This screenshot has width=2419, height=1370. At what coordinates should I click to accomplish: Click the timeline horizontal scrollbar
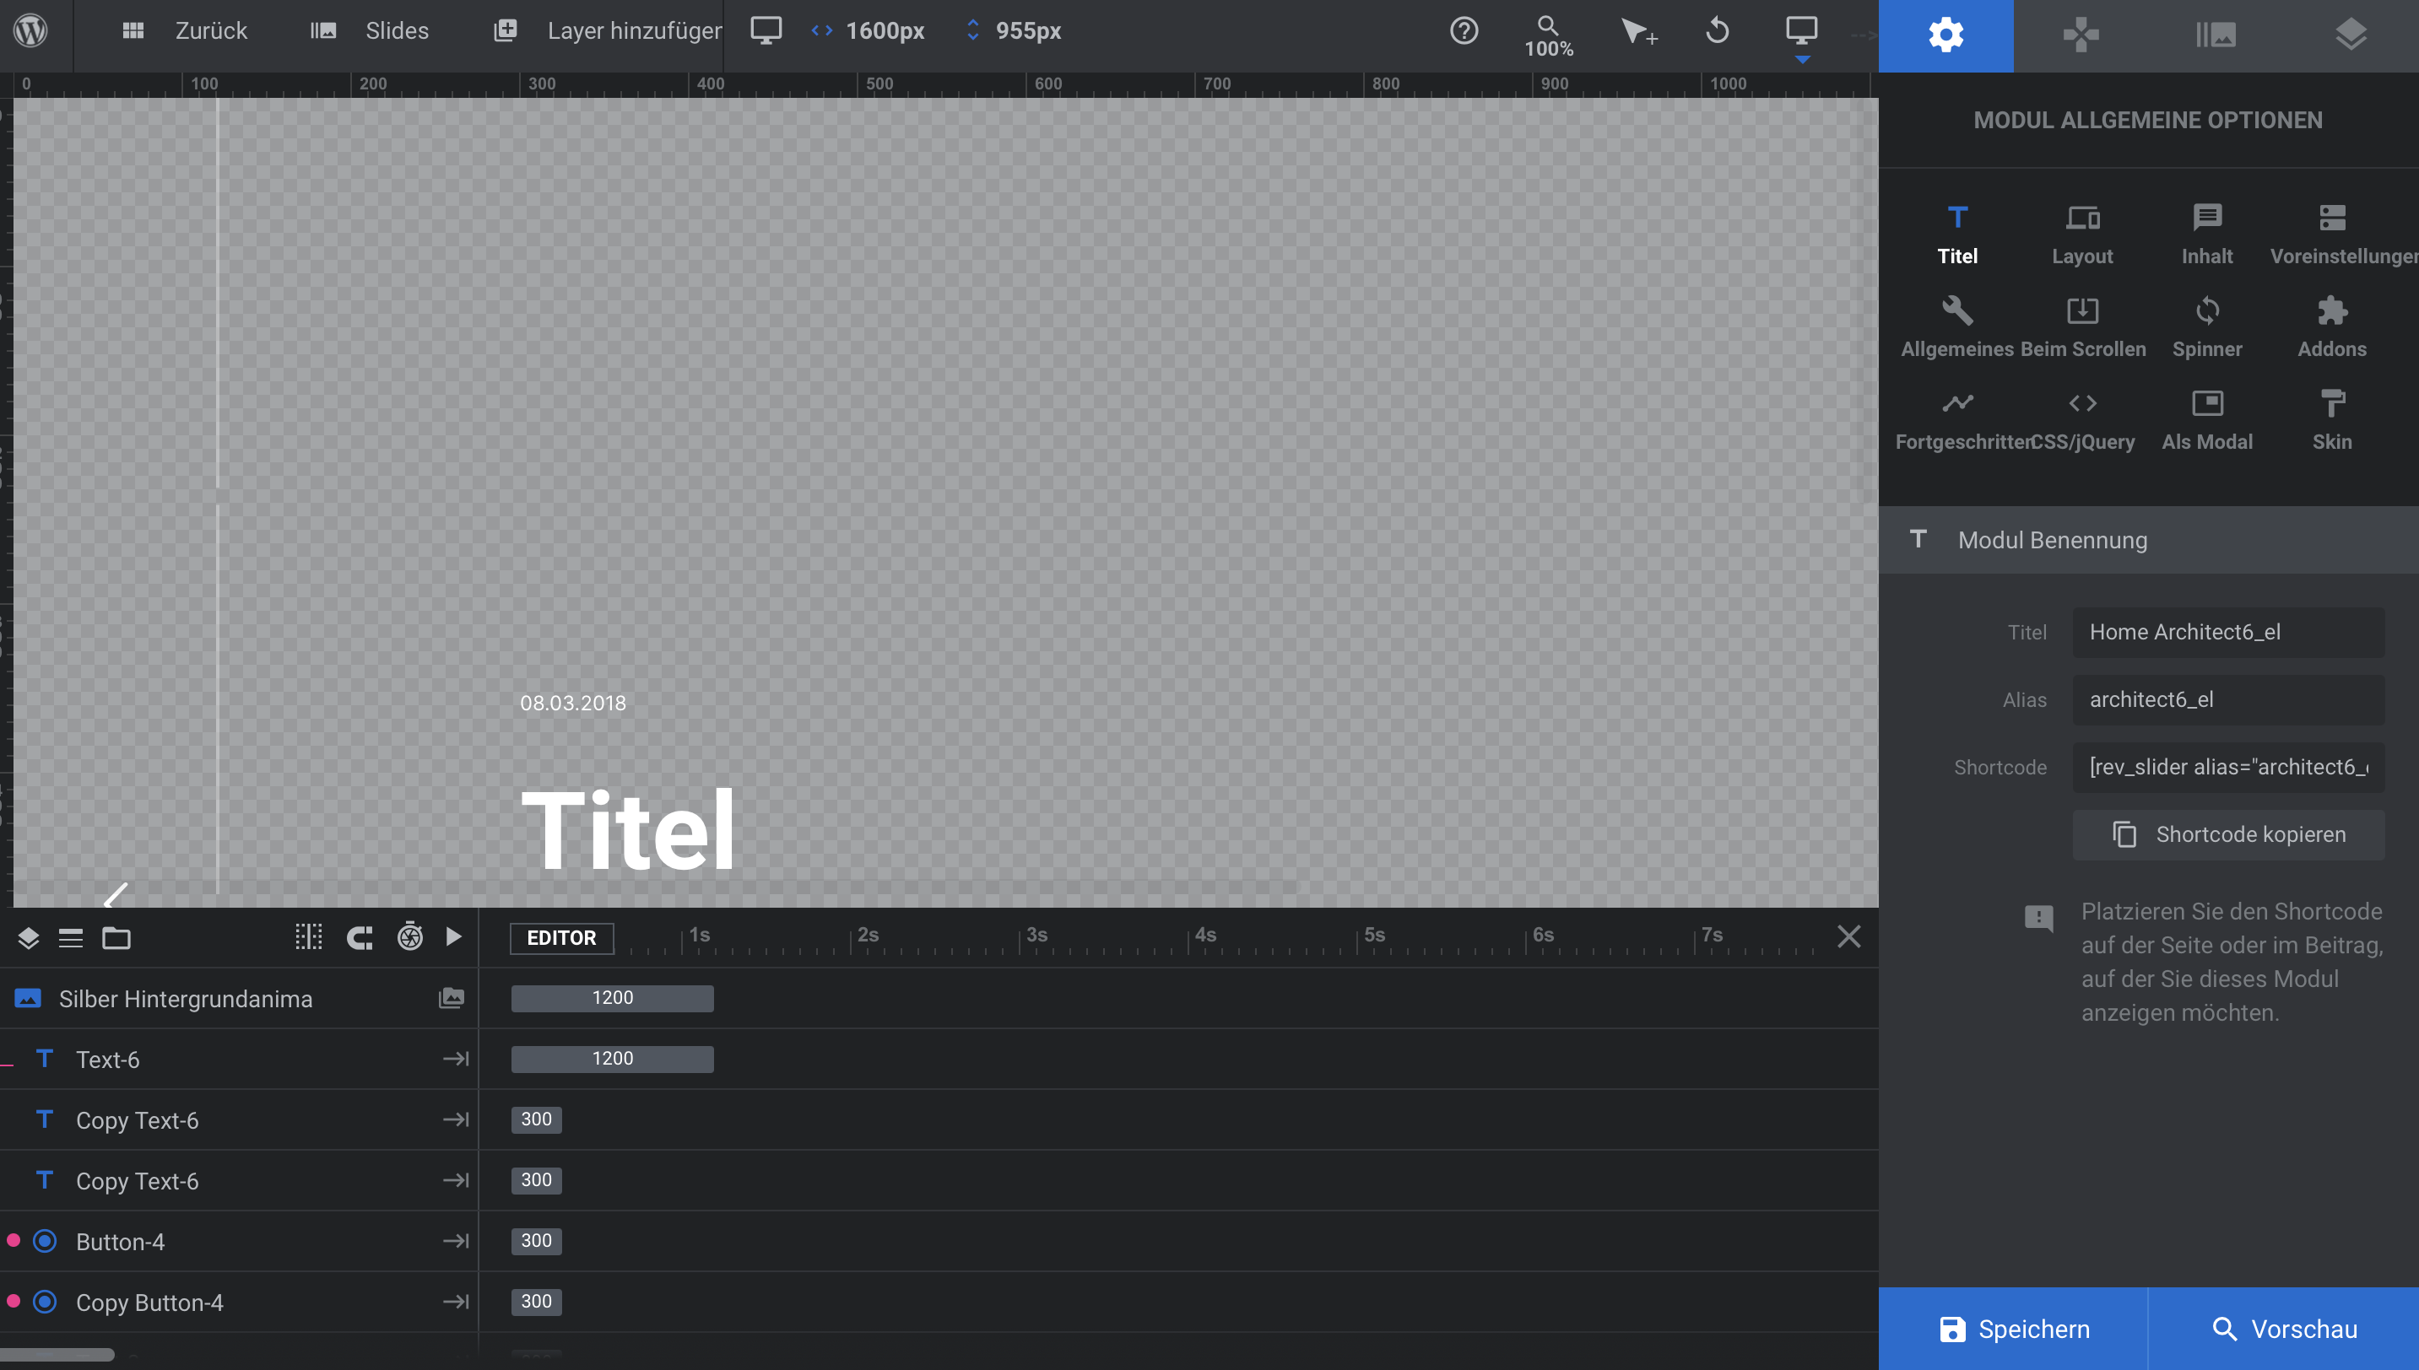click(x=57, y=1355)
